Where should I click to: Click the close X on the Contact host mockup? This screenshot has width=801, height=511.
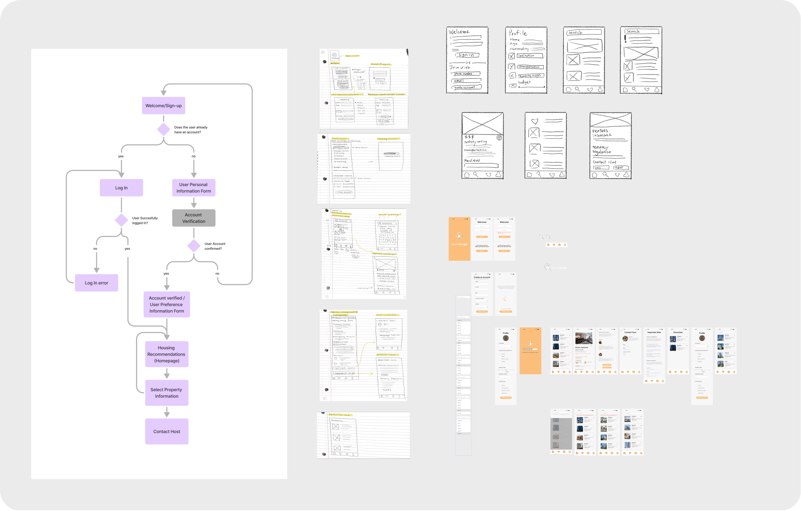point(621,331)
